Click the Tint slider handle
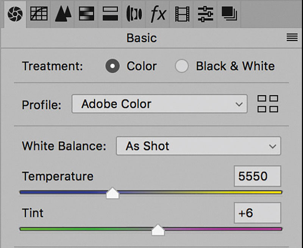Viewport: 303px width, 248px height. [x=158, y=230]
